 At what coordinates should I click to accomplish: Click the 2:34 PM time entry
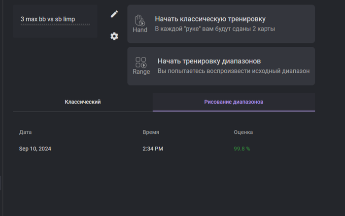153,149
